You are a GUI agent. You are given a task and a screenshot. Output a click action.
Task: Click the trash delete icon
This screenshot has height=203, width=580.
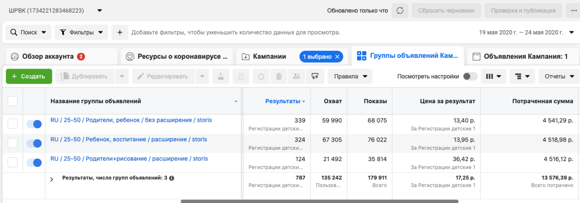(x=279, y=76)
